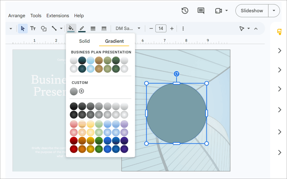Expand the last side panel chevron
This screenshot has height=179, width=287.
coord(279,152)
